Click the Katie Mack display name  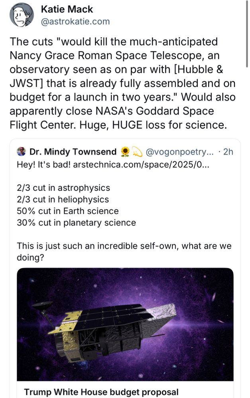pyautogui.click(x=67, y=10)
